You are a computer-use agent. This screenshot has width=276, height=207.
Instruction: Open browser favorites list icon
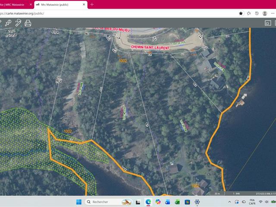point(249,13)
